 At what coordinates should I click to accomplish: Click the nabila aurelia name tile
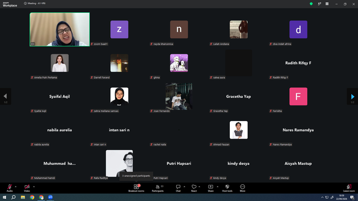point(60,130)
